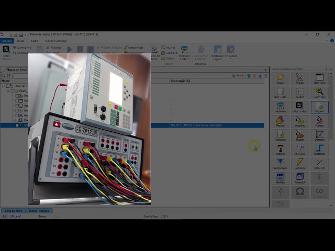Switch to Status Proteção tab
The image size is (335, 251).
(x=39, y=211)
